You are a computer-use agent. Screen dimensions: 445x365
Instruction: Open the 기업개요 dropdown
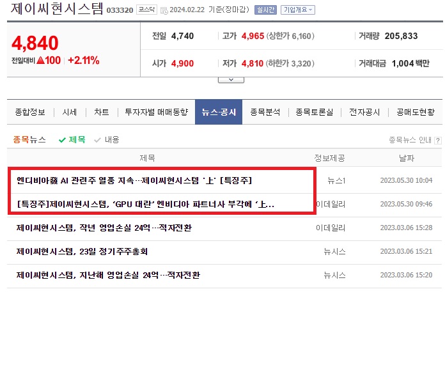click(x=298, y=10)
